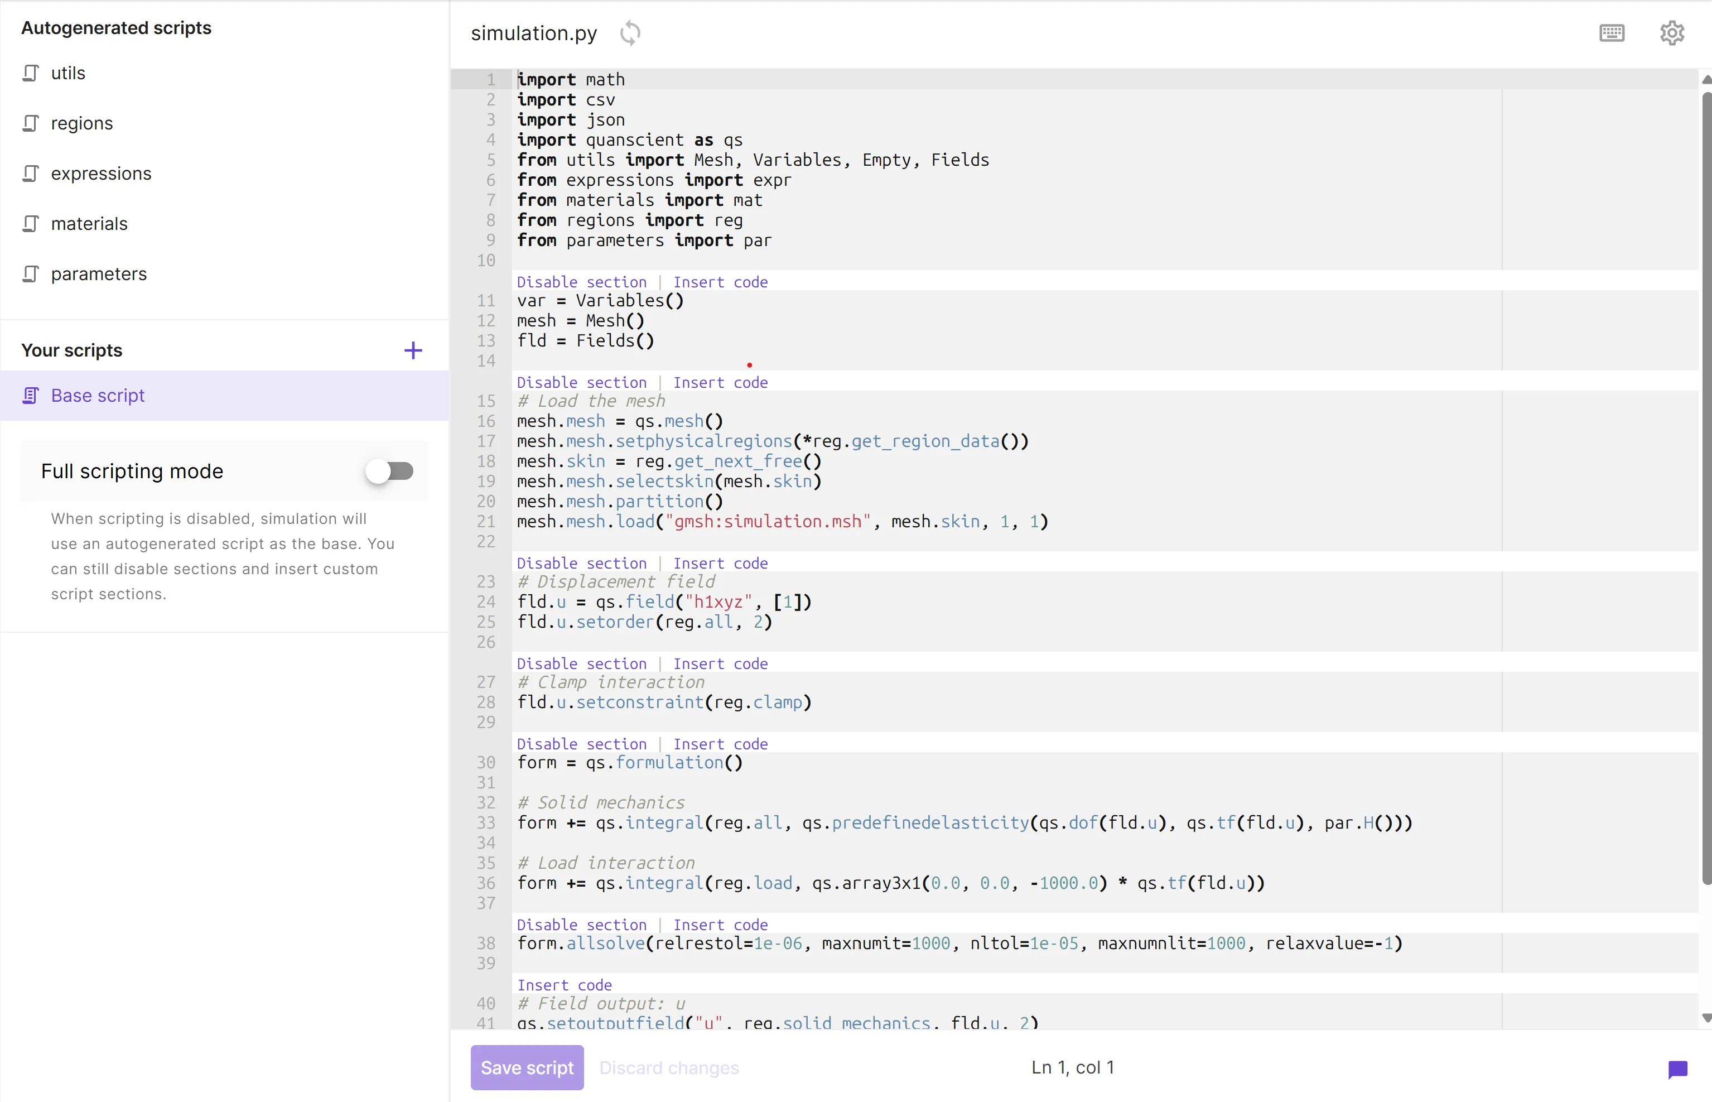
Task: Select the regions script in the sidebar
Action: tap(81, 122)
